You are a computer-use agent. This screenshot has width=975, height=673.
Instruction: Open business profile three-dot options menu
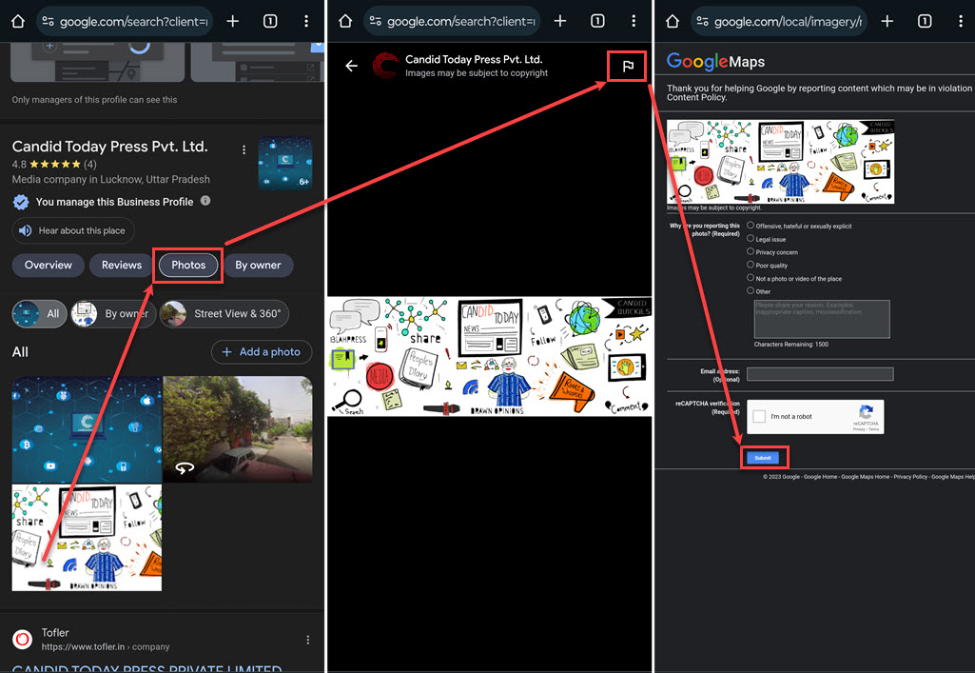[x=244, y=149]
